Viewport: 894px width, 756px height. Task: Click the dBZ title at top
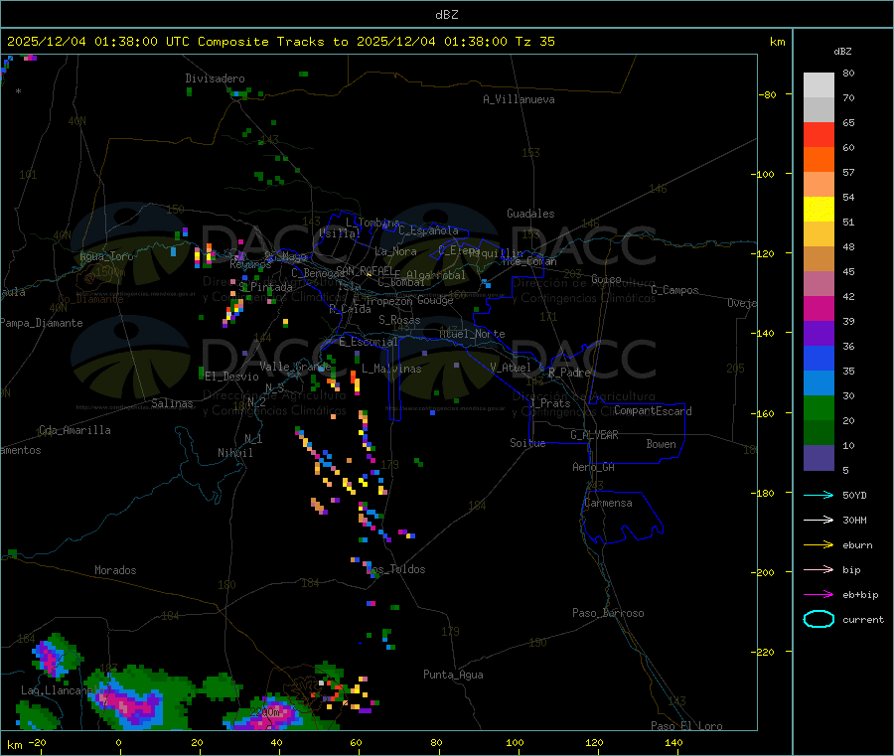(x=446, y=15)
